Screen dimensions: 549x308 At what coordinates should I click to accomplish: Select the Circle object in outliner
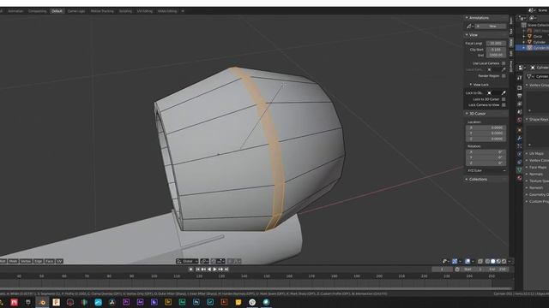point(538,36)
